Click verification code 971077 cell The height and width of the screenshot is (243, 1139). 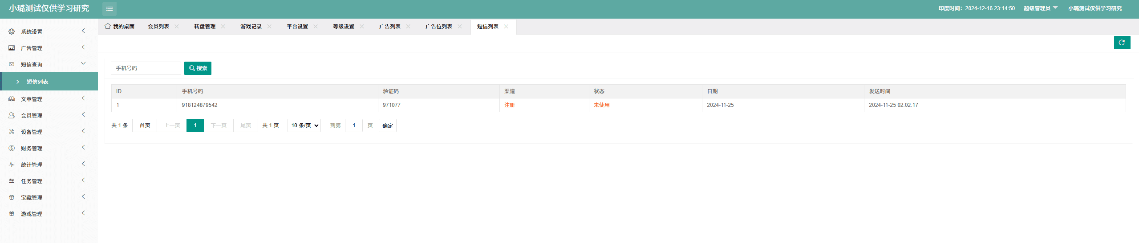pyautogui.click(x=438, y=105)
